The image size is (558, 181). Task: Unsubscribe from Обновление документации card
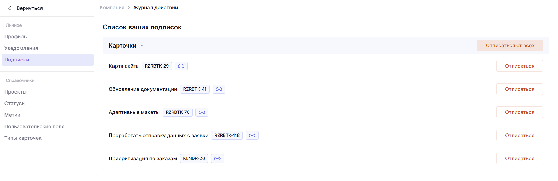click(x=519, y=89)
